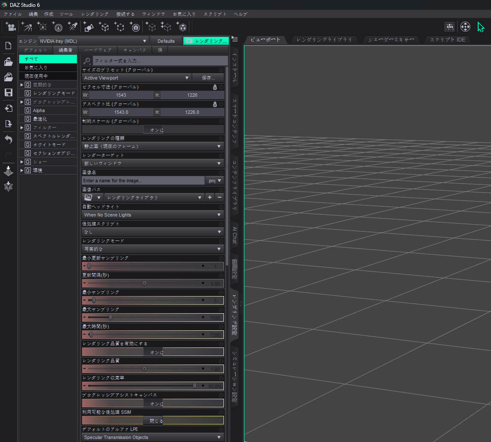This screenshot has height=442, width=491.
Task: Click the 最大サンプリング slider handle
Action: (111, 317)
